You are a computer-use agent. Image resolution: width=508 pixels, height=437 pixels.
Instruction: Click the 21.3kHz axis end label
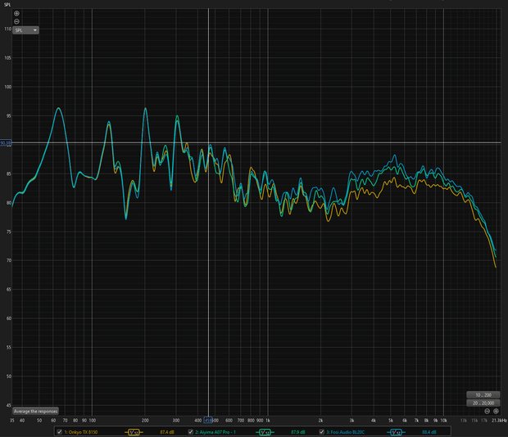click(x=499, y=421)
